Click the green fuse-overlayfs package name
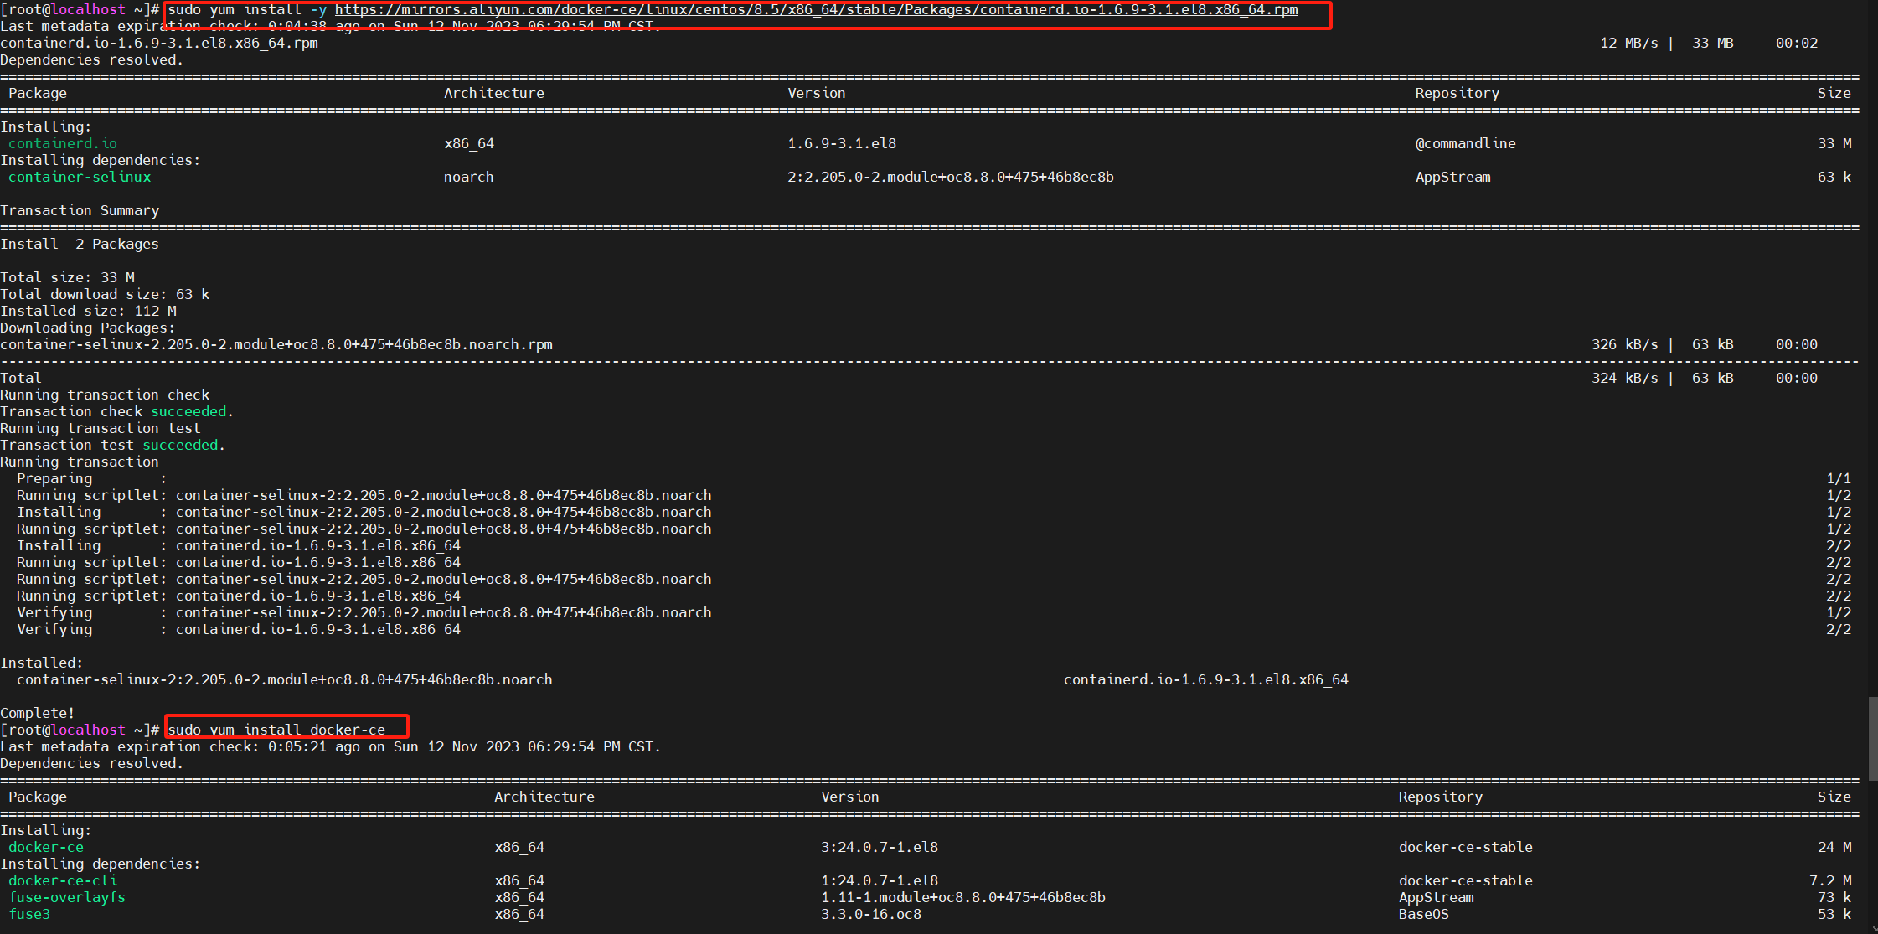The image size is (1878, 934). pyautogui.click(x=67, y=897)
